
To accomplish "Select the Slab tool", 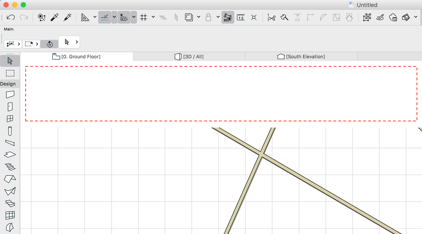I will pyautogui.click(x=10, y=155).
